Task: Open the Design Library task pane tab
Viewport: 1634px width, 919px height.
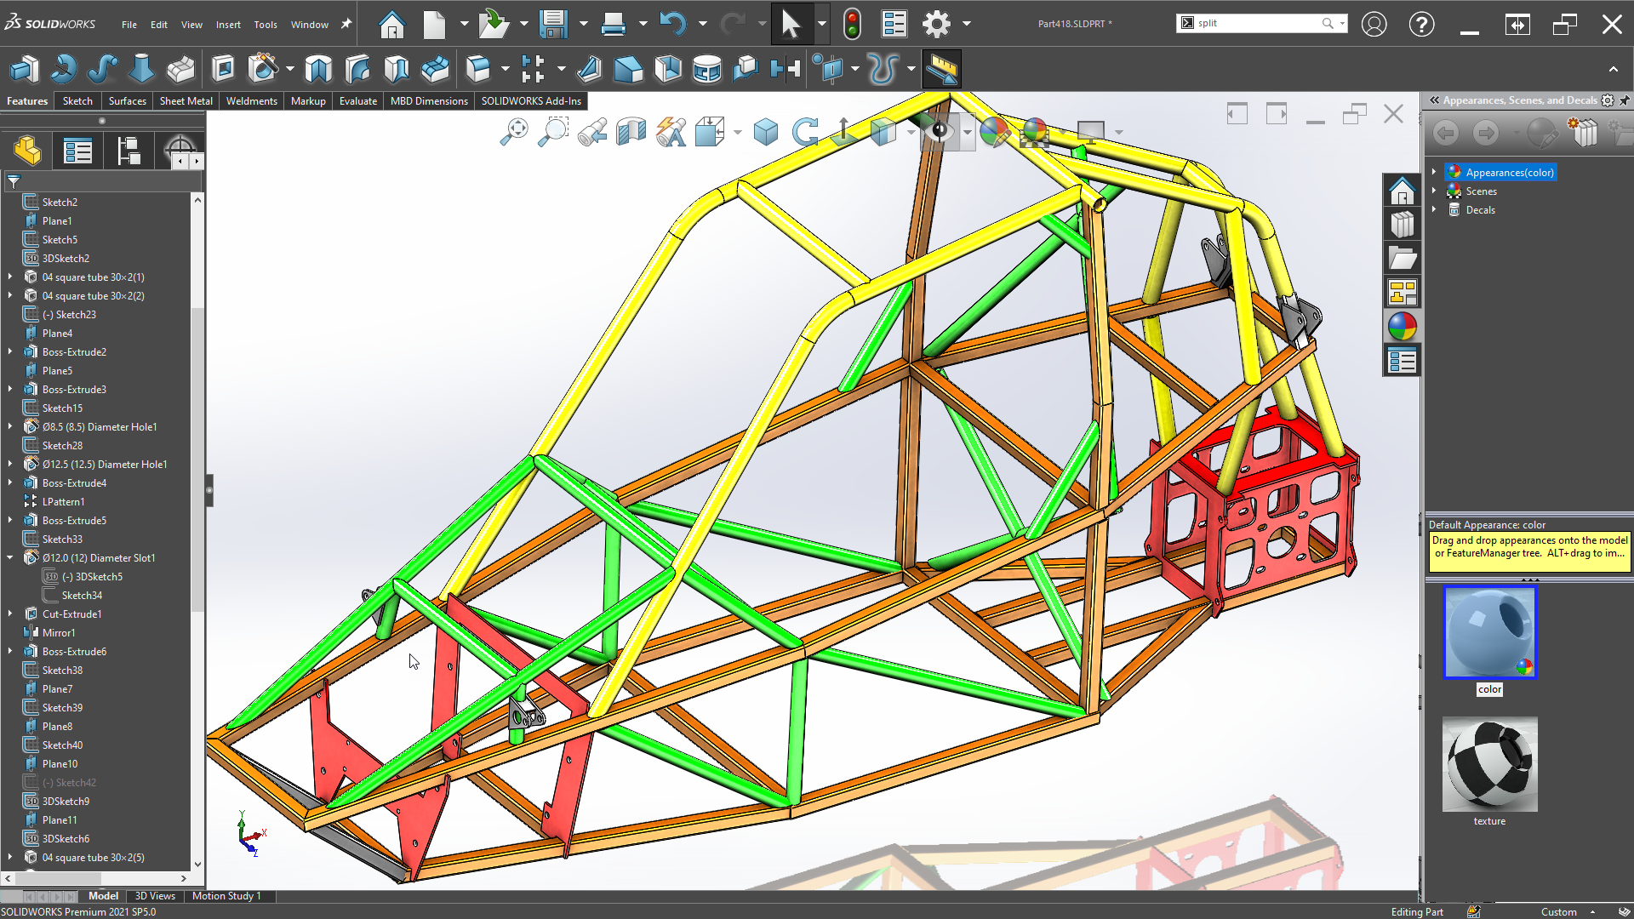Action: [1403, 225]
